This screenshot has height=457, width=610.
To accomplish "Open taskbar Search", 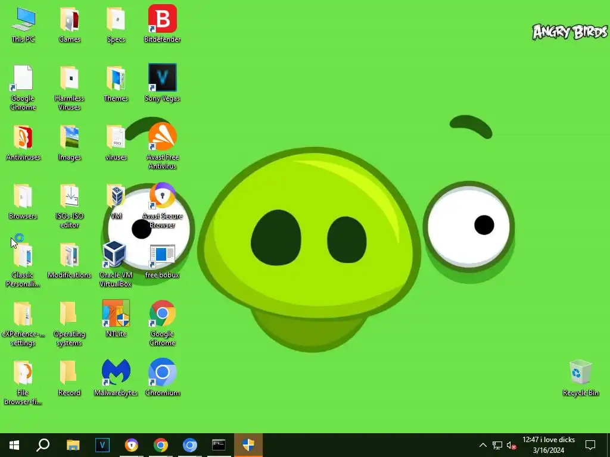I will pyautogui.click(x=43, y=445).
